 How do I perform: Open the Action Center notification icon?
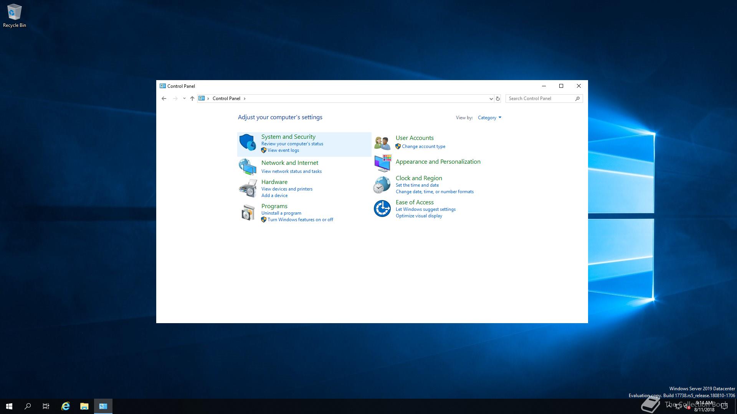[724, 407]
